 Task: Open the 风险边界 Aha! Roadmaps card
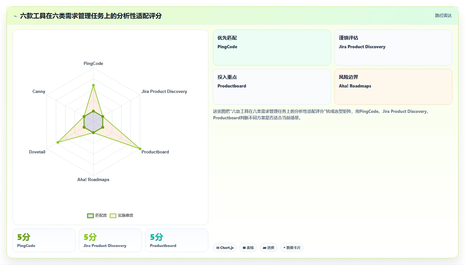click(x=393, y=87)
